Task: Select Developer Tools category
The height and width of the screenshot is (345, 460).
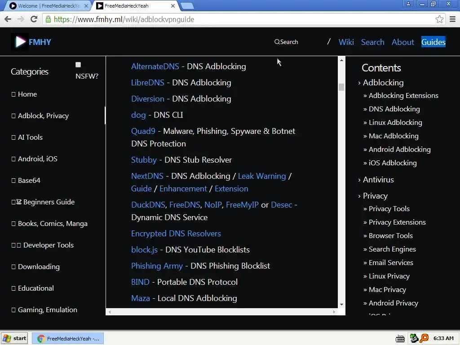Action: point(42,245)
